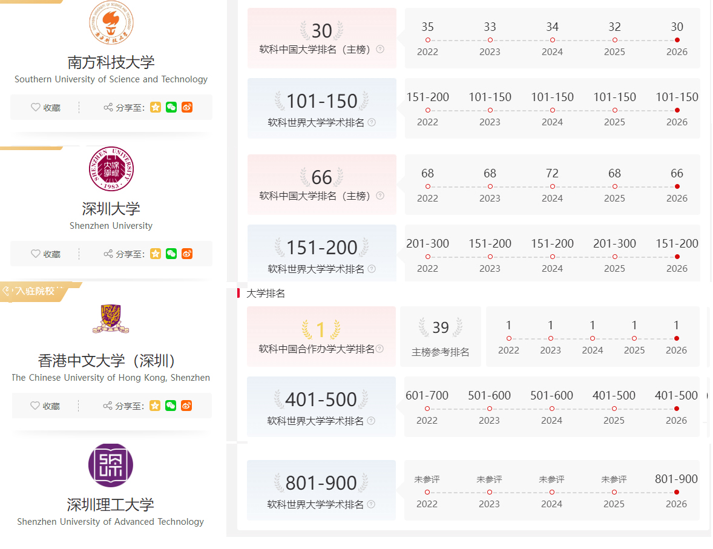Open help icon for 深圳大学 软科中国大学排名（主榜）
This screenshot has height=549, width=713.
[380, 196]
